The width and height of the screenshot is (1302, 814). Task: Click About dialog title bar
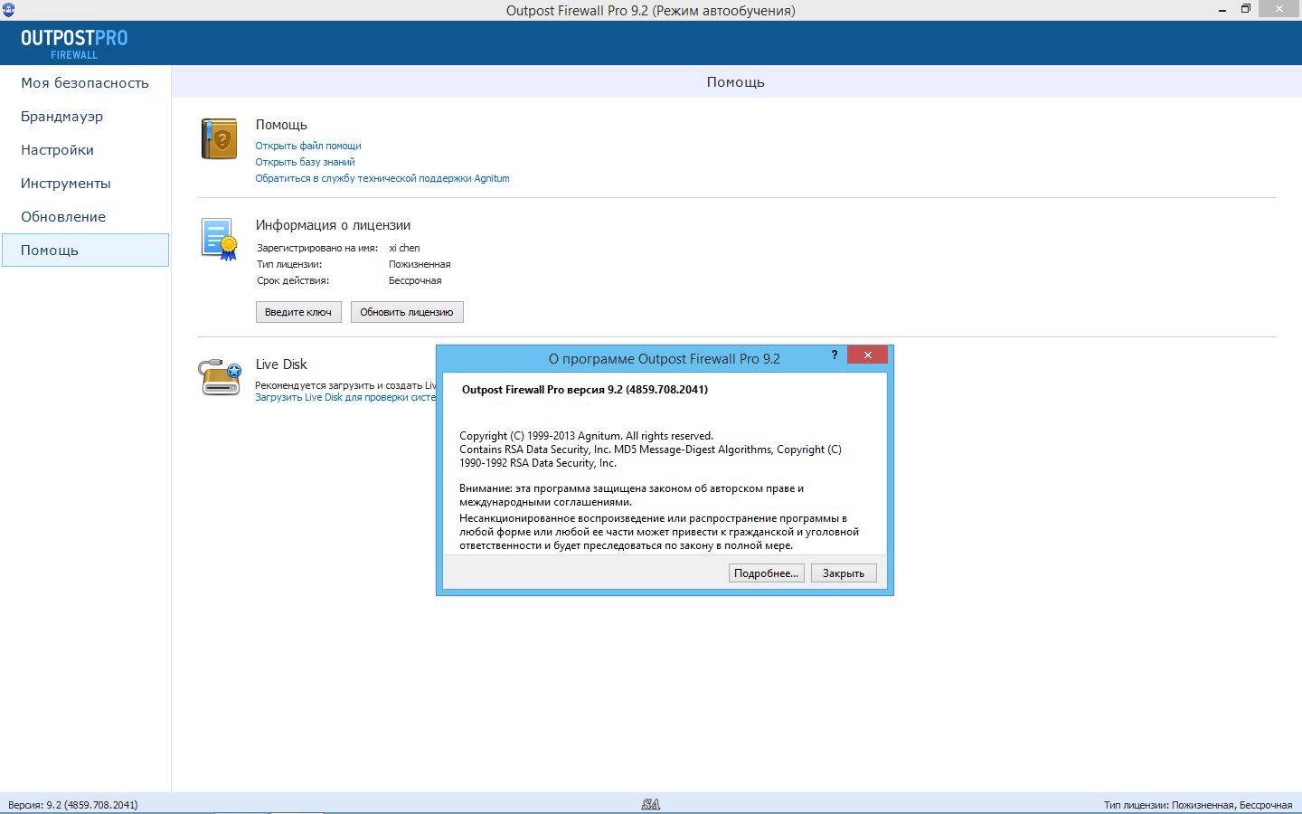[665, 358]
